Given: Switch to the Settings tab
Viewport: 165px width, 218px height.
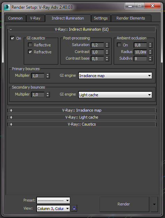Looking at the screenshot, I should tap(101, 18).
